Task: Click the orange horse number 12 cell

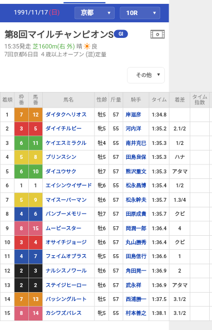Action: point(36,115)
